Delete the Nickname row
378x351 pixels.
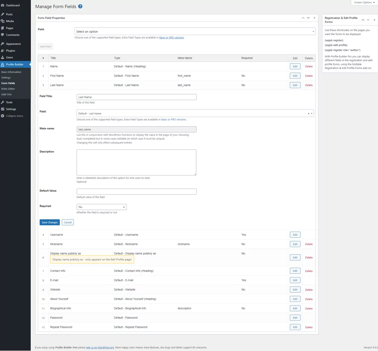point(309,244)
